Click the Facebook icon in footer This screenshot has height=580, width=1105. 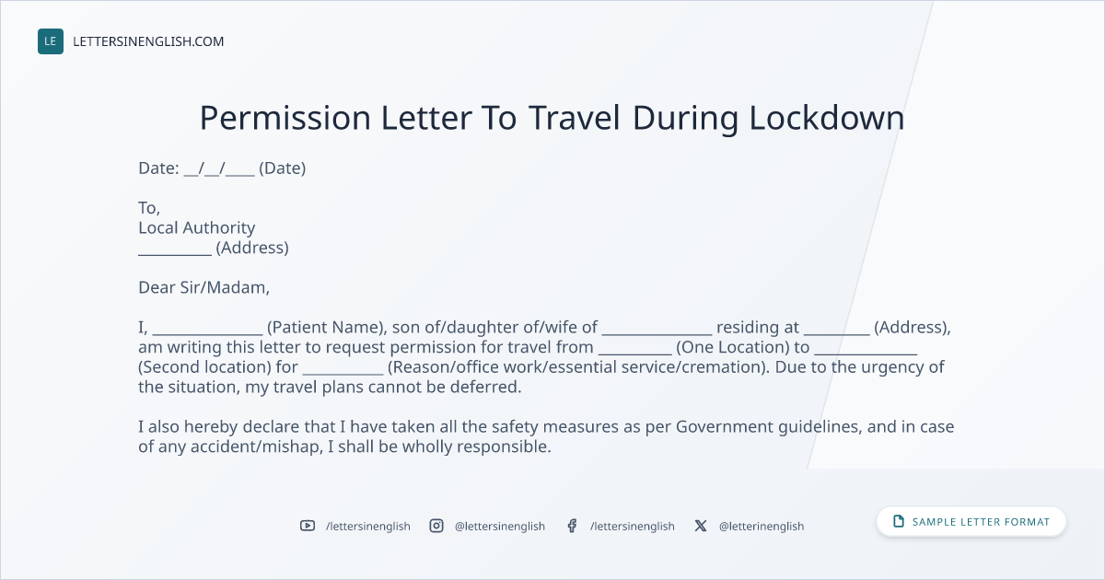click(x=572, y=526)
